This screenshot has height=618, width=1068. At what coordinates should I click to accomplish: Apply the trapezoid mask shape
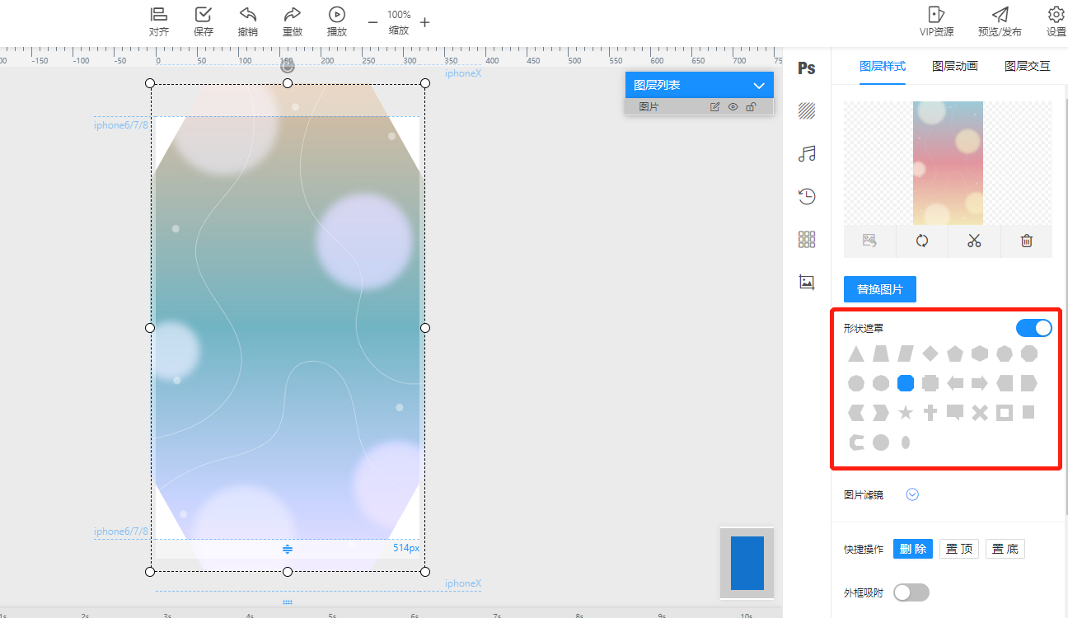click(881, 353)
